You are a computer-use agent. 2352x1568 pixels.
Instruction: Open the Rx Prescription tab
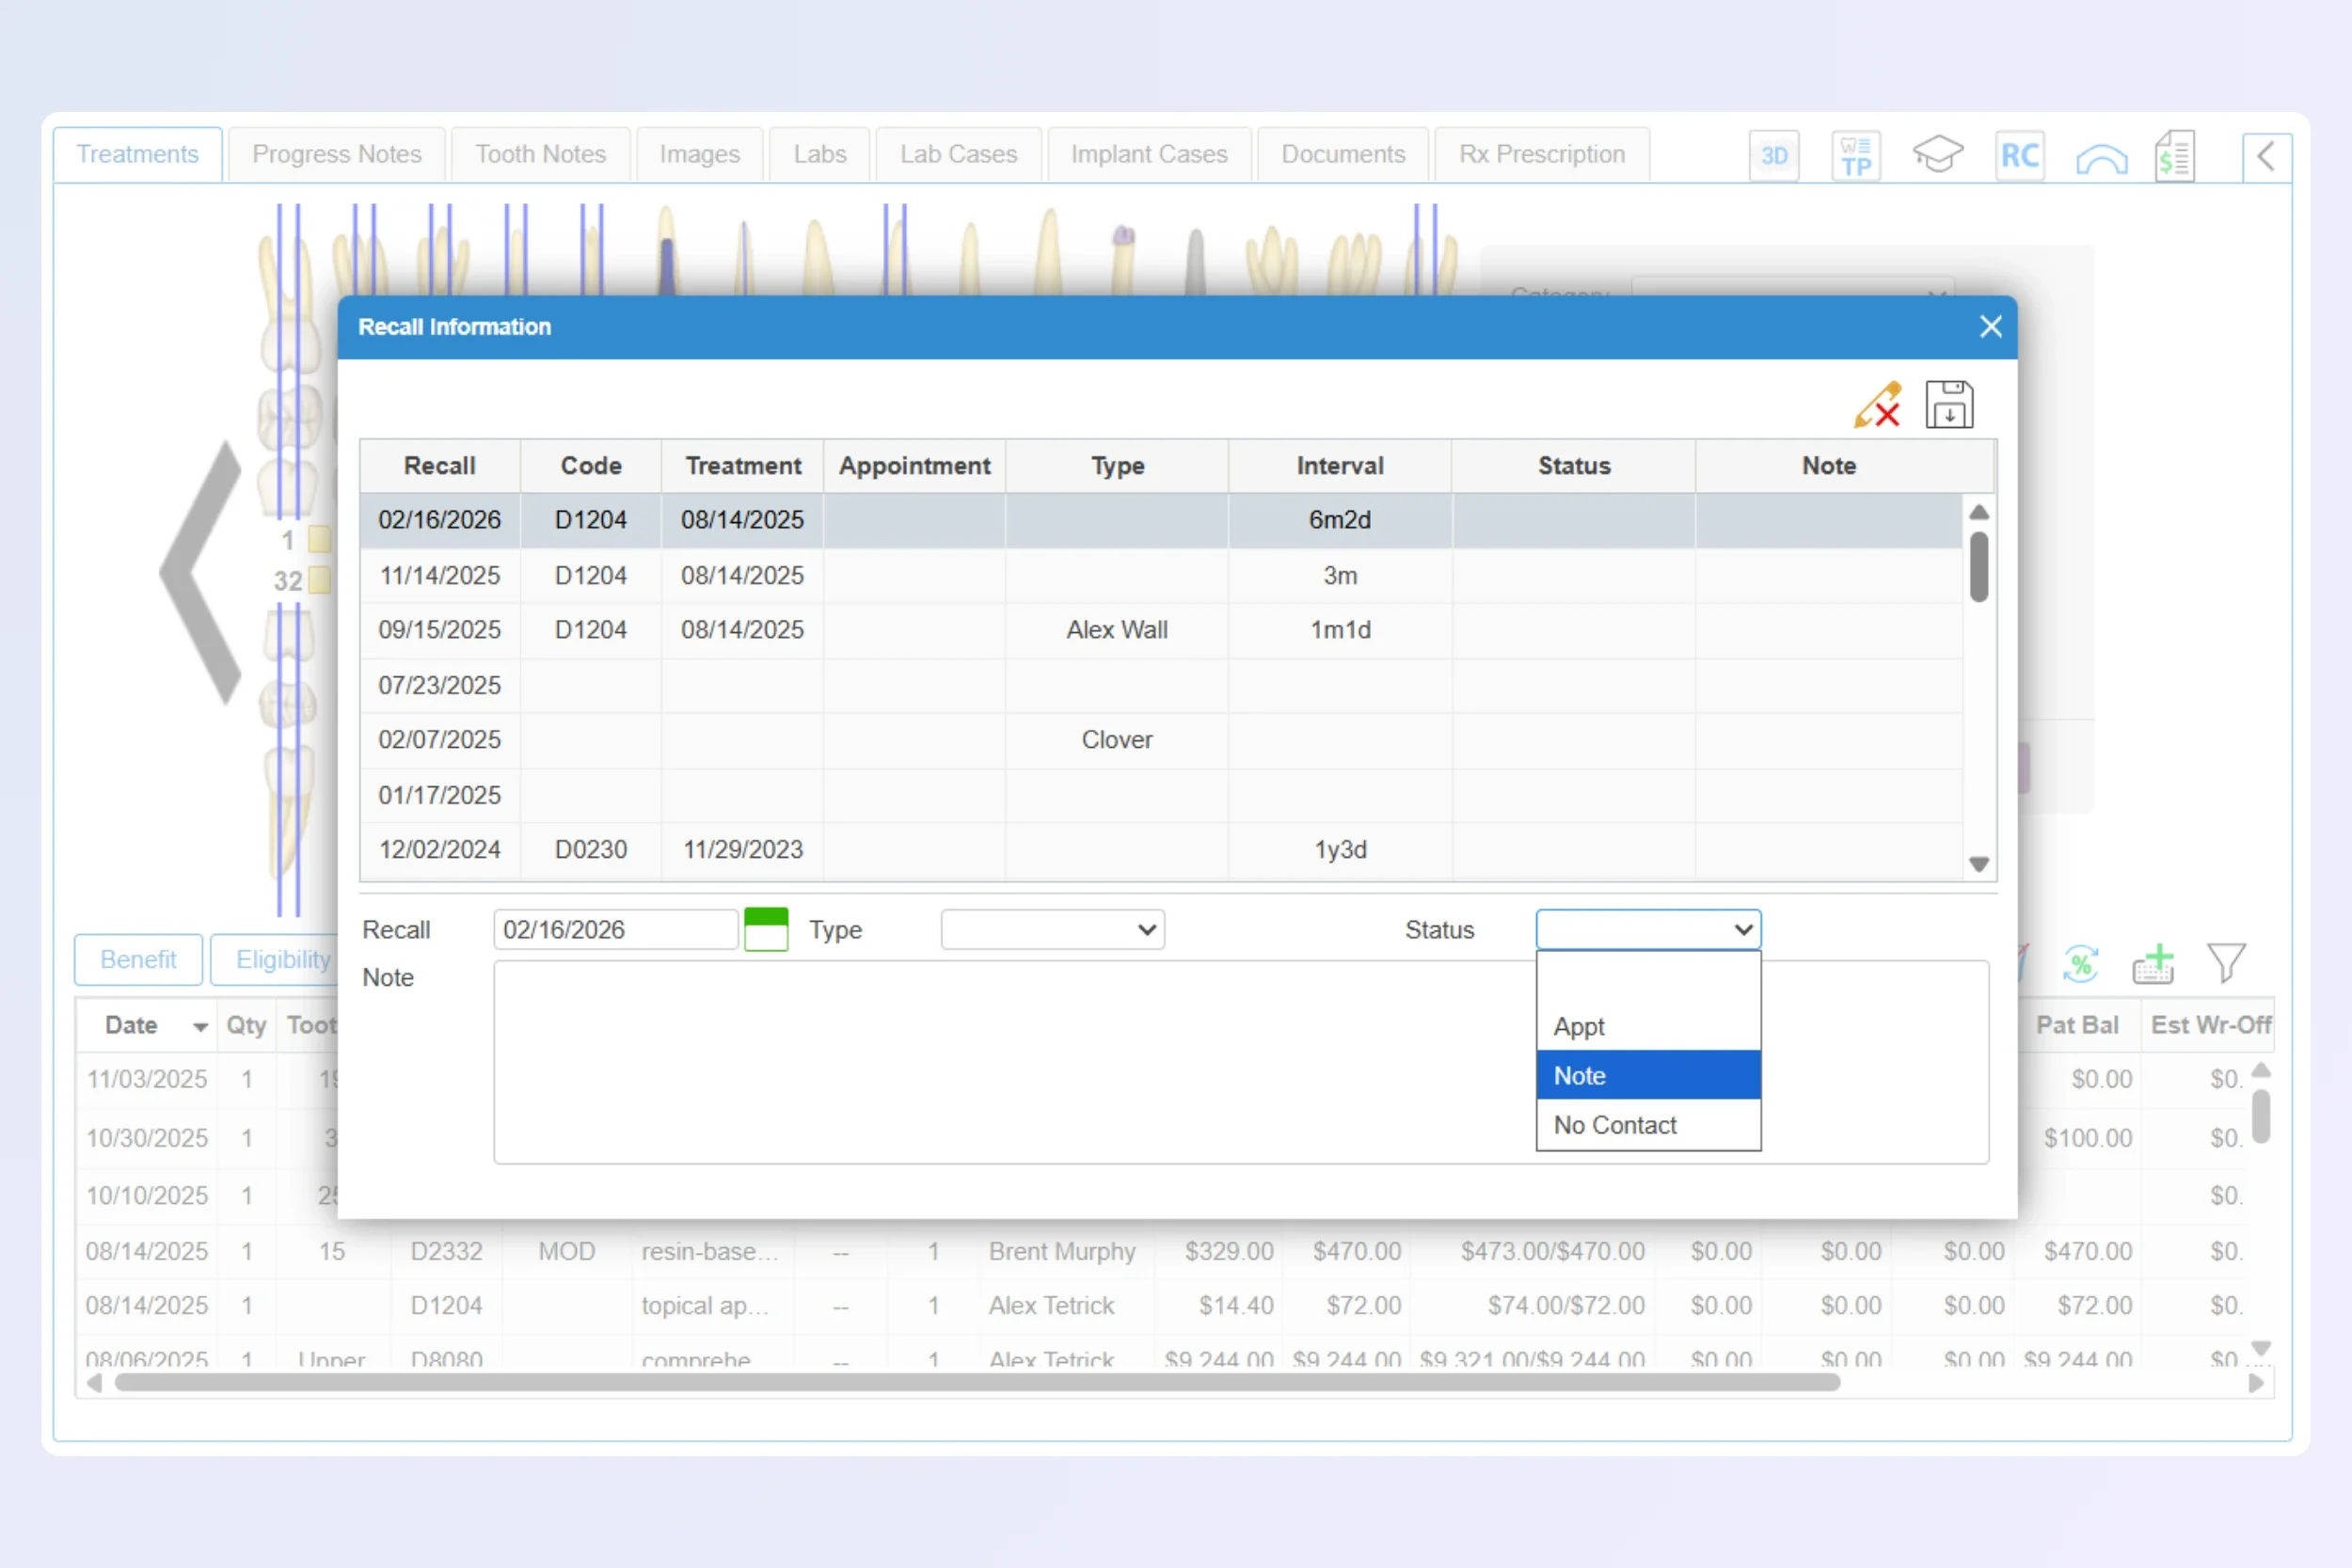tap(1541, 154)
